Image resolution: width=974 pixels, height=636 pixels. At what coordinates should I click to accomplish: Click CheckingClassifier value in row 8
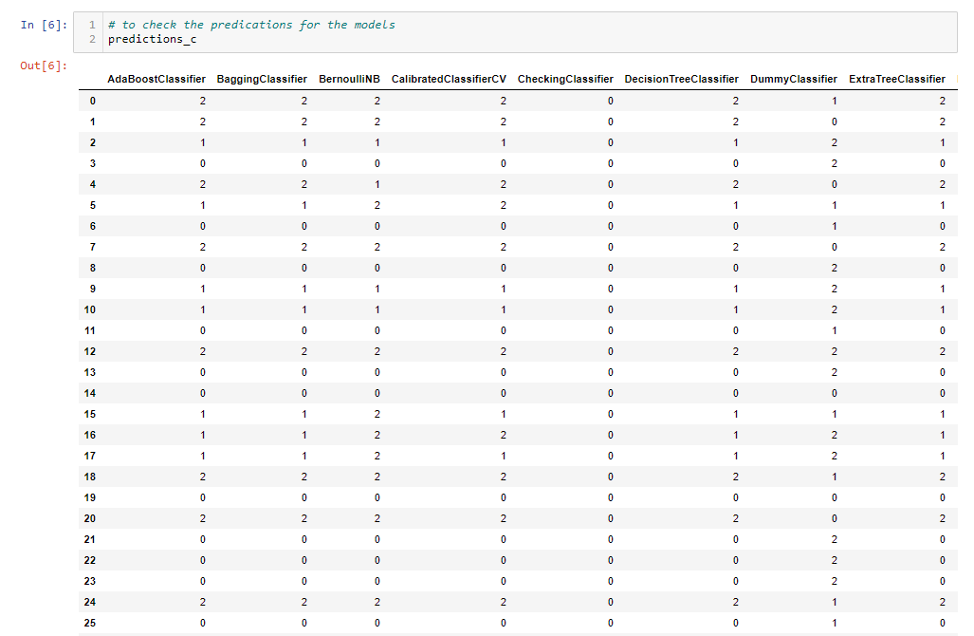click(x=611, y=268)
